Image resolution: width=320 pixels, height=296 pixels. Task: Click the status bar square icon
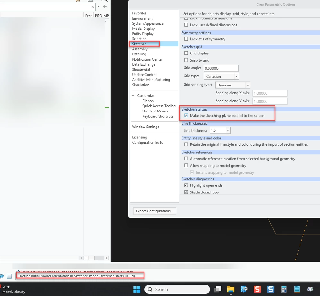point(9,276)
